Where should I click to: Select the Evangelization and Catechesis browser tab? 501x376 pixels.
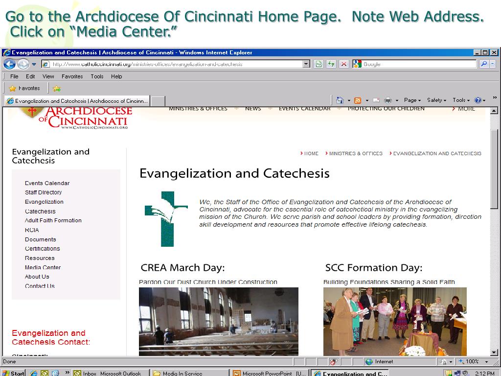[x=77, y=101]
